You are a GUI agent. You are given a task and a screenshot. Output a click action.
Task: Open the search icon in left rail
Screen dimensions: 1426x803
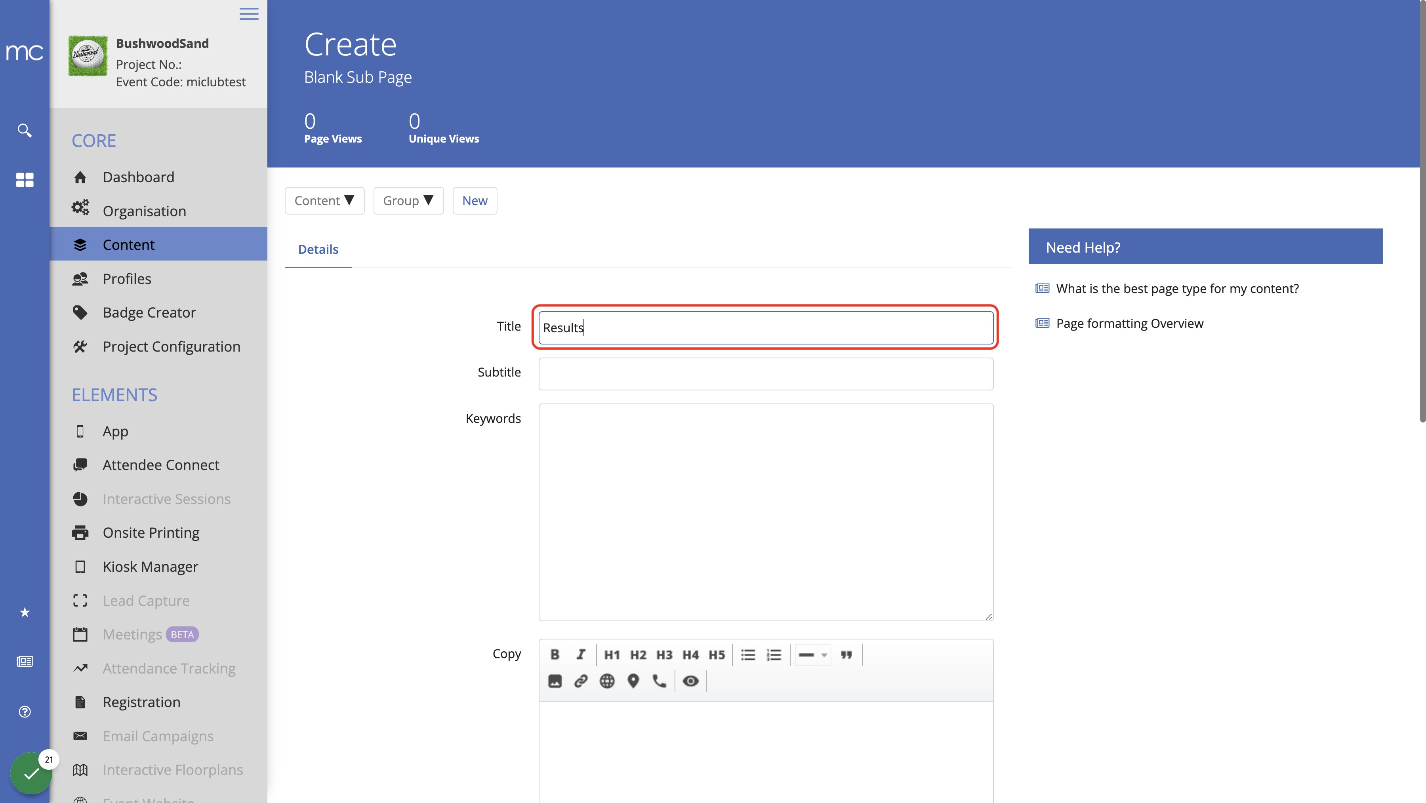click(x=24, y=130)
